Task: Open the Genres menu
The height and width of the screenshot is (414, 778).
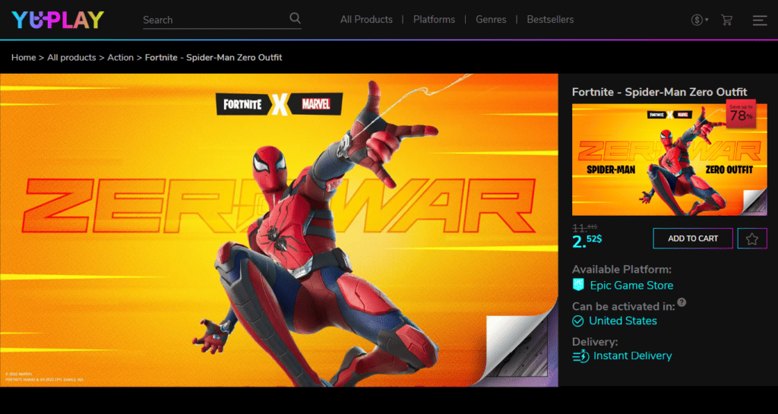Action: click(x=491, y=19)
